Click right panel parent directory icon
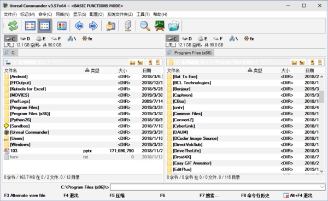The width and height of the screenshot is (328, 201). (x=302, y=62)
